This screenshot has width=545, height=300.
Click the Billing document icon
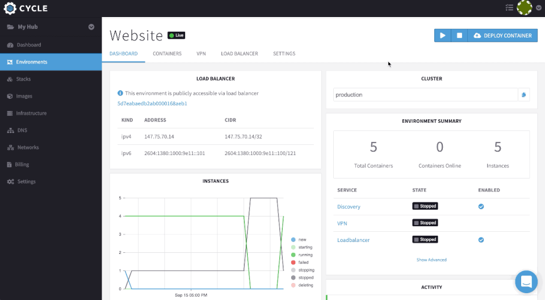(10, 164)
